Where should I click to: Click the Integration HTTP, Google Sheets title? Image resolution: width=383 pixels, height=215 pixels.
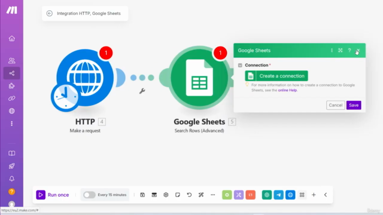[x=89, y=13]
